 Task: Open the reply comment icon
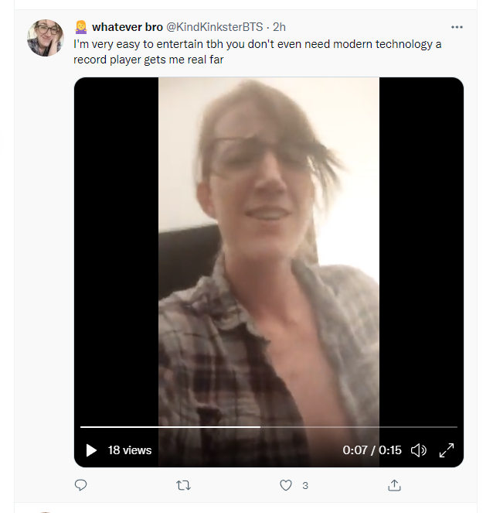point(80,485)
